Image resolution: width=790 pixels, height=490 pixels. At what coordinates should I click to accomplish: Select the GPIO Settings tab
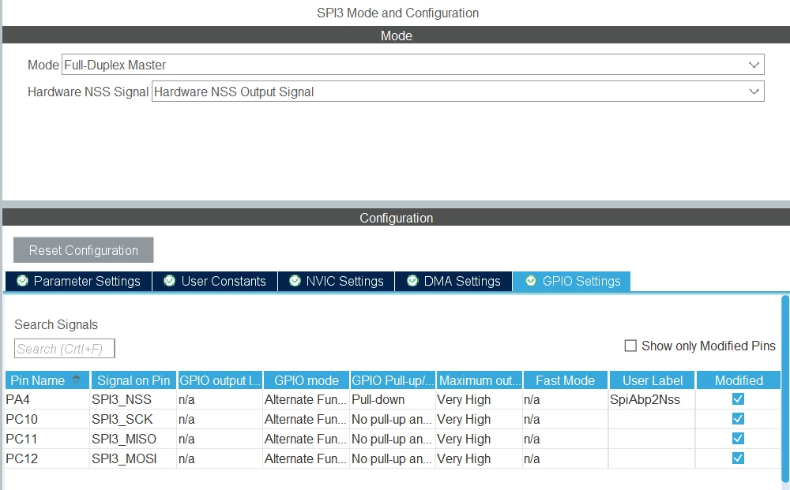click(x=571, y=281)
